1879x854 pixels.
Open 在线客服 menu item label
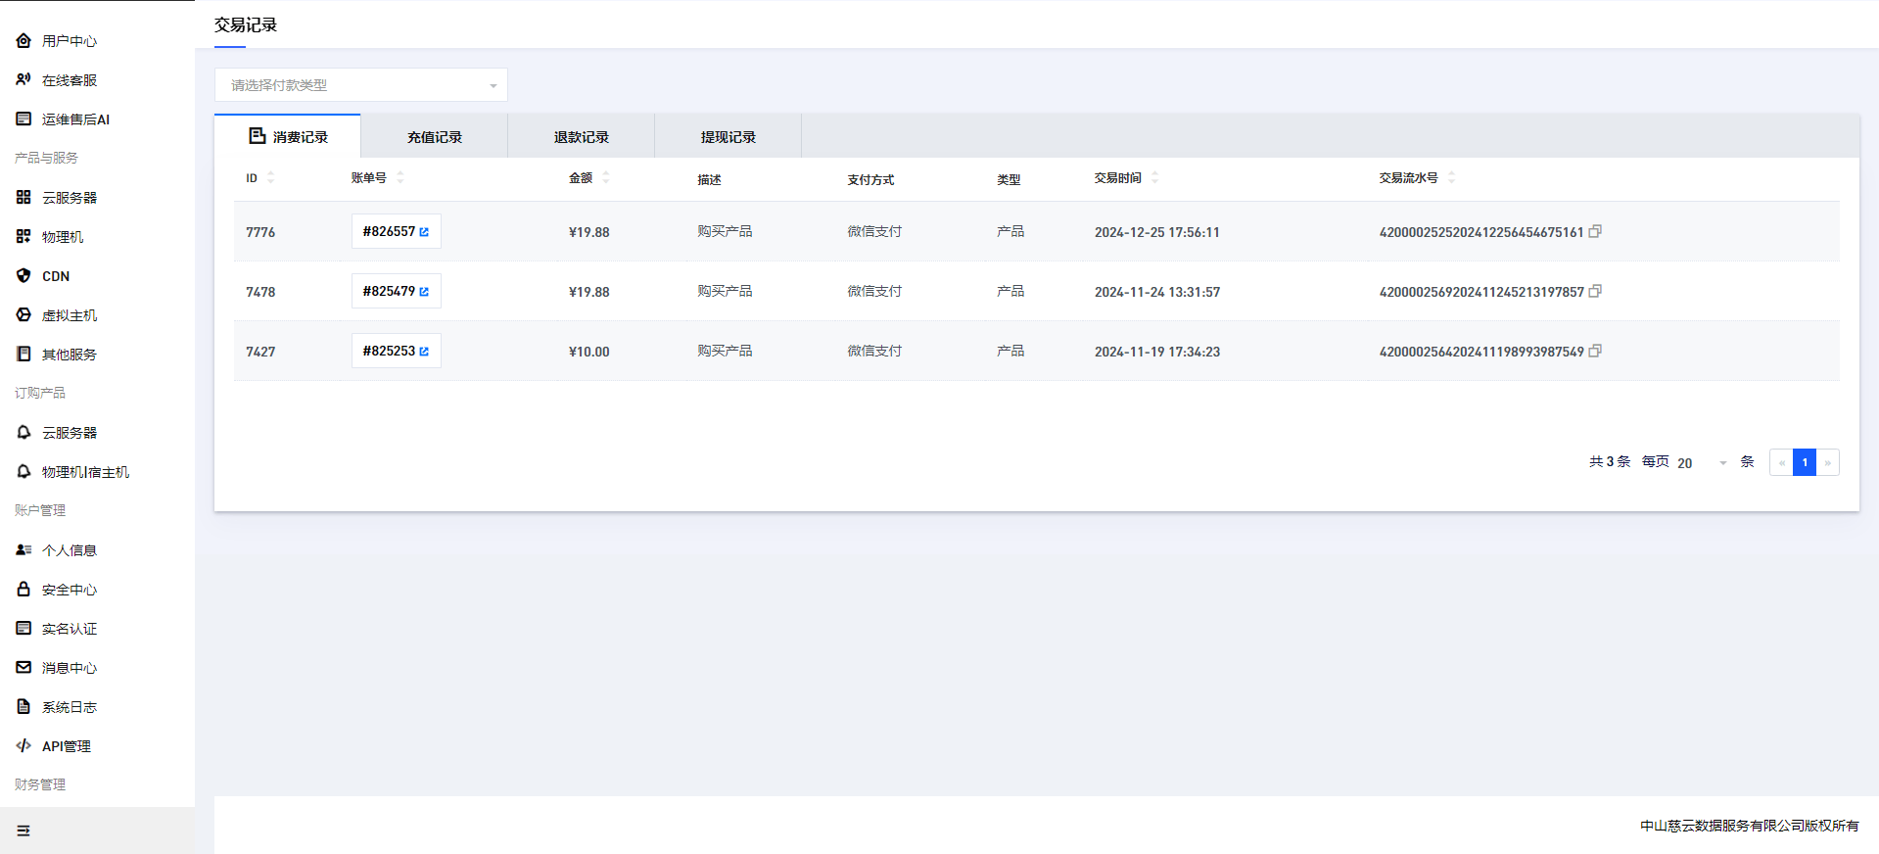(70, 80)
